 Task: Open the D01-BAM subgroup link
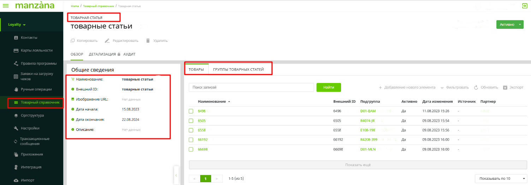pos(368,111)
